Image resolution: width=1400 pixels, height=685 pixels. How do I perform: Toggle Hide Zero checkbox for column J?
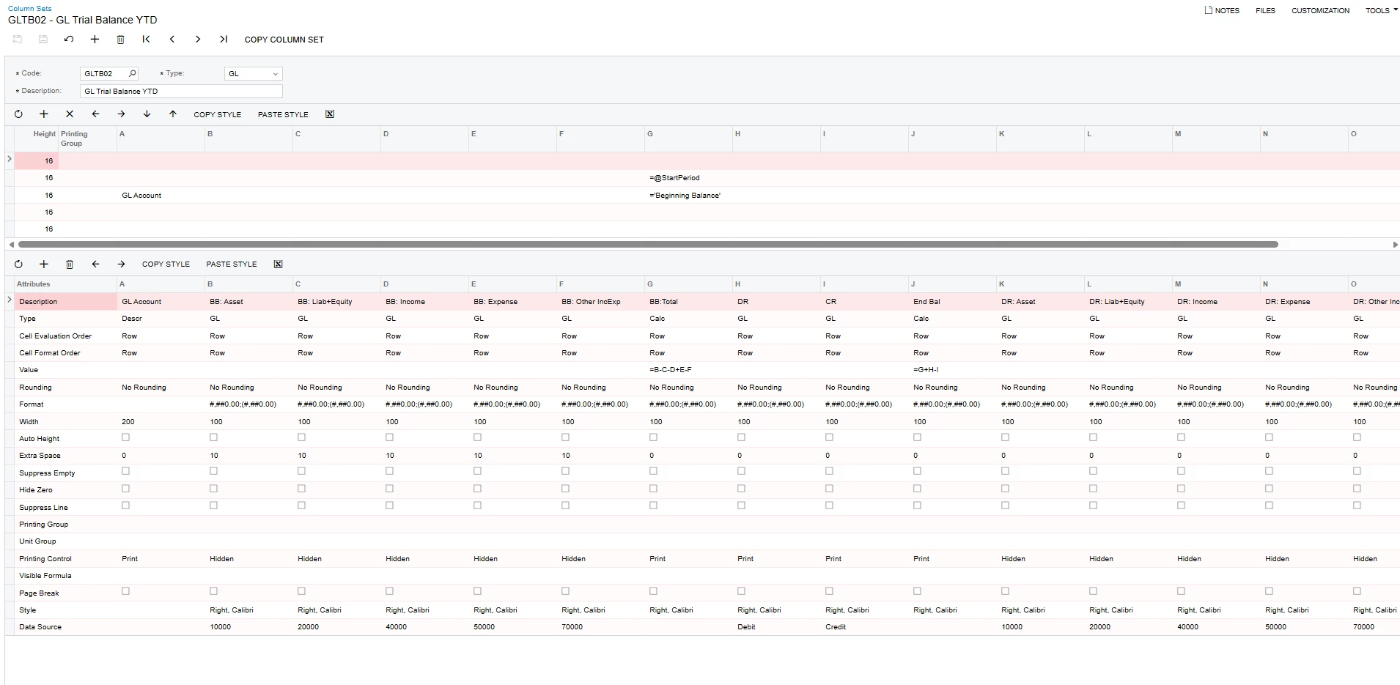(x=917, y=489)
